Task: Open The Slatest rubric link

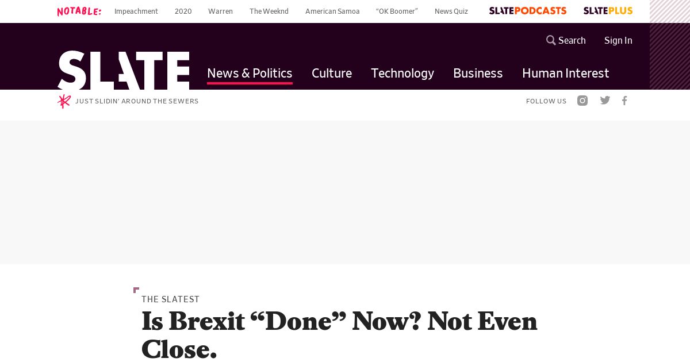Action: point(171,299)
